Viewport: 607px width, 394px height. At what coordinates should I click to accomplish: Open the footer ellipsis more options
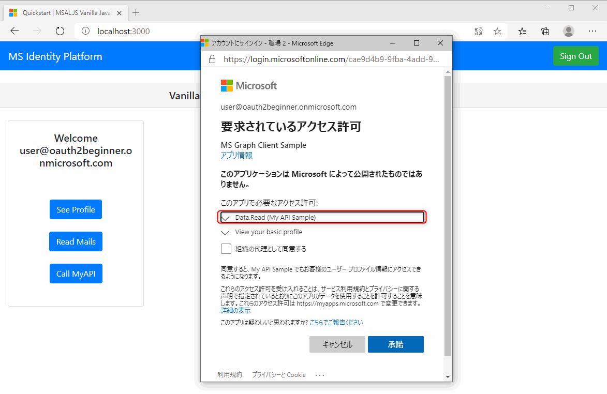[x=320, y=375]
